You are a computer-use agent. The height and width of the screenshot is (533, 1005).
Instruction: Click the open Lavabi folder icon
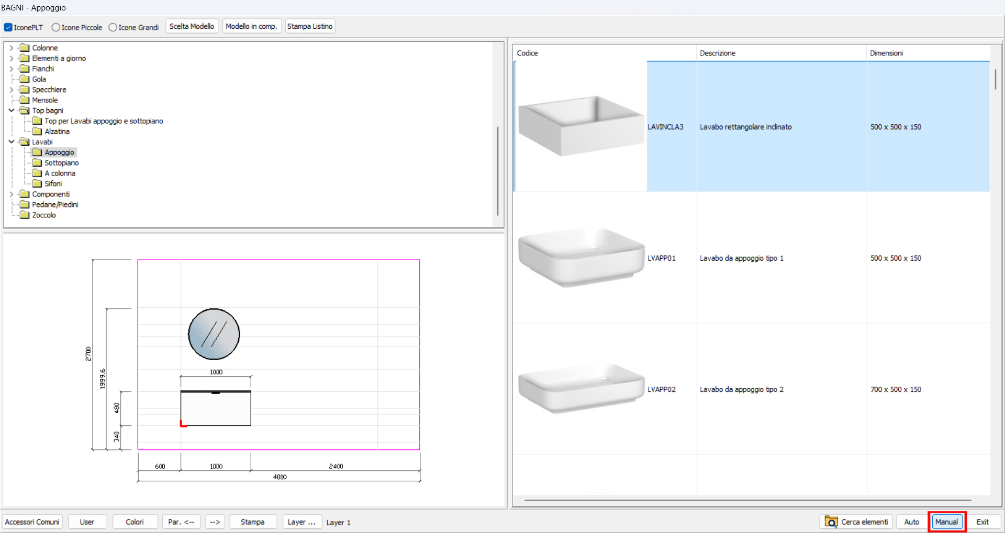pos(25,142)
